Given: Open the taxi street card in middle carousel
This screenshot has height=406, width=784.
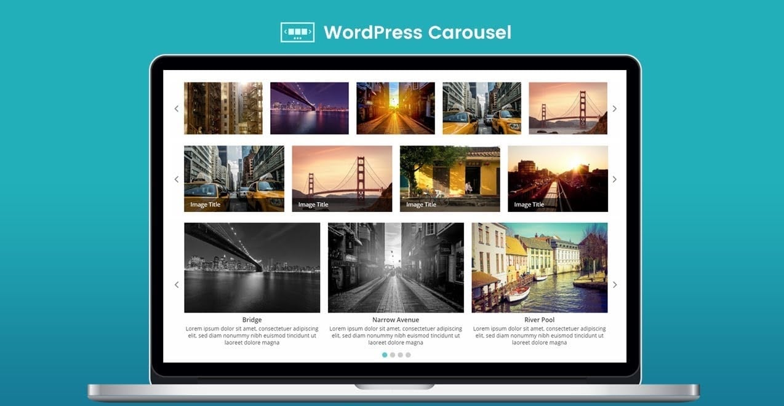Looking at the screenshot, I should click(234, 179).
